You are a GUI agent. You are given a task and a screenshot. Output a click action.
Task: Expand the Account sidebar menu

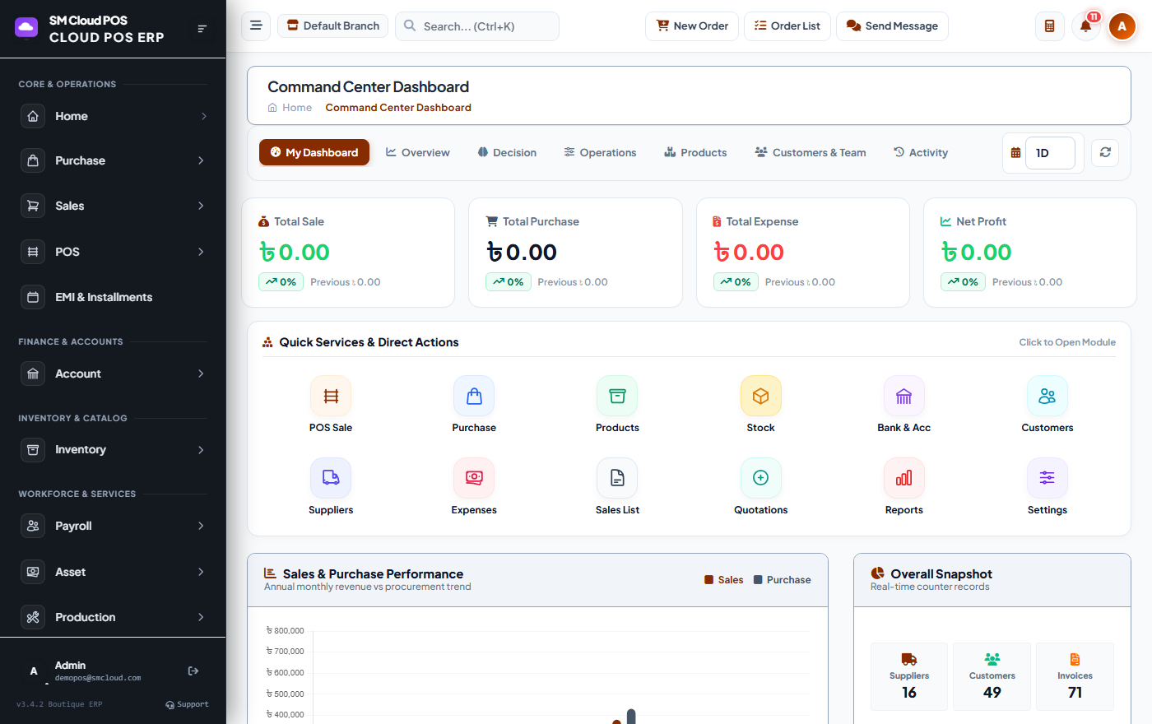113,374
